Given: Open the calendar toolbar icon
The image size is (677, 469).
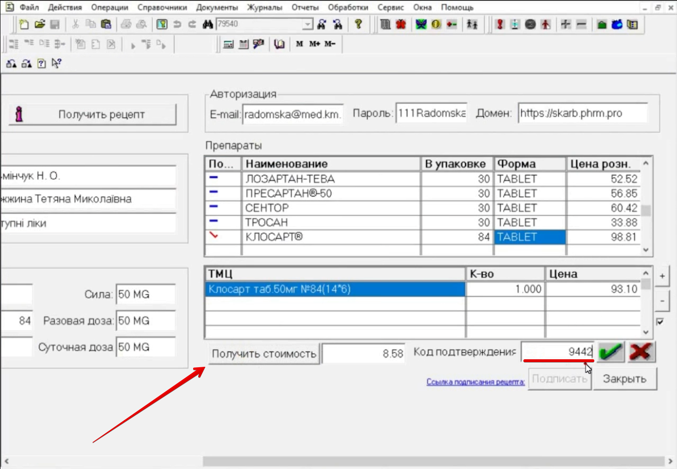Looking at the screenshot, I should point(243,44).
